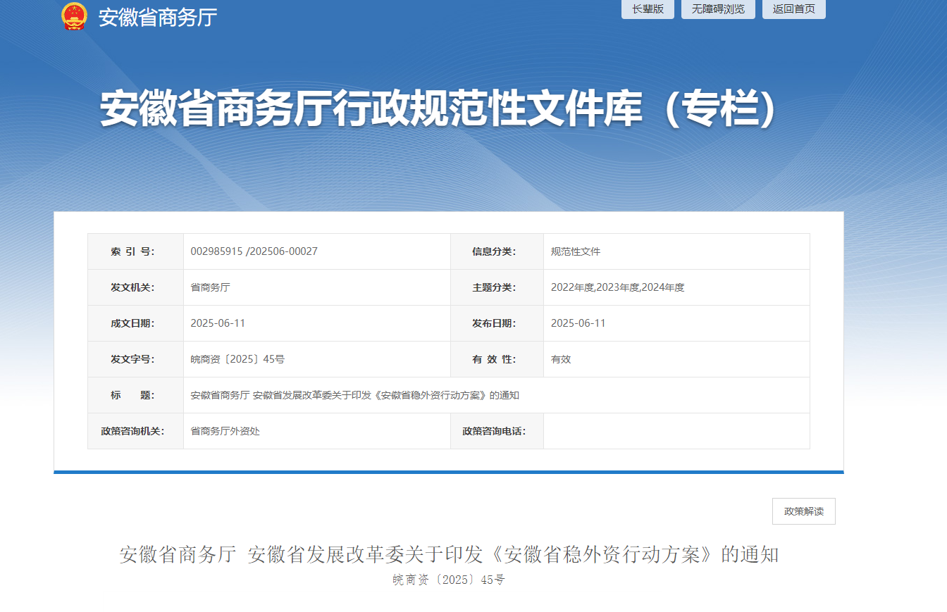Click the 发布日期 value 2025-06-11

578,323
